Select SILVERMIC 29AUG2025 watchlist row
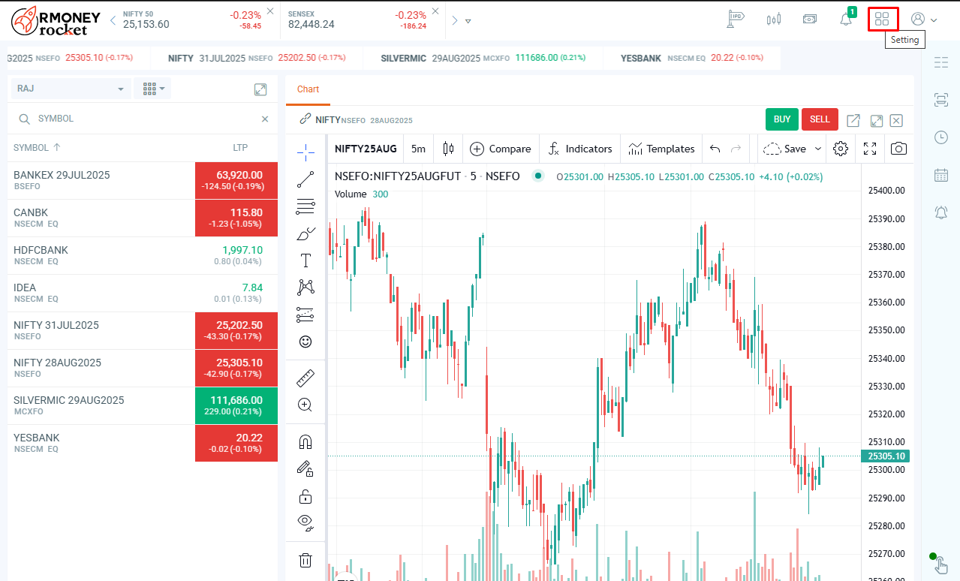 (x=143, y=406)
